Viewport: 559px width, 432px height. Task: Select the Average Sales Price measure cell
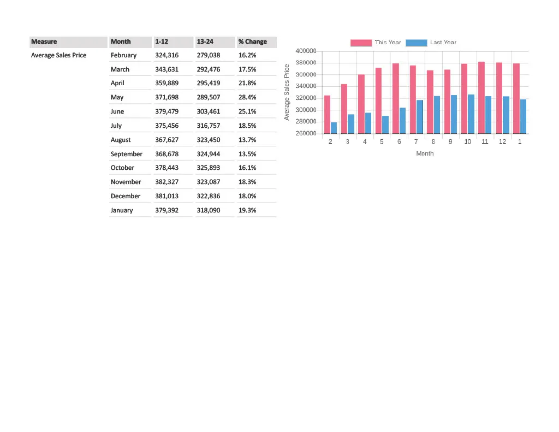coord(58,55)
